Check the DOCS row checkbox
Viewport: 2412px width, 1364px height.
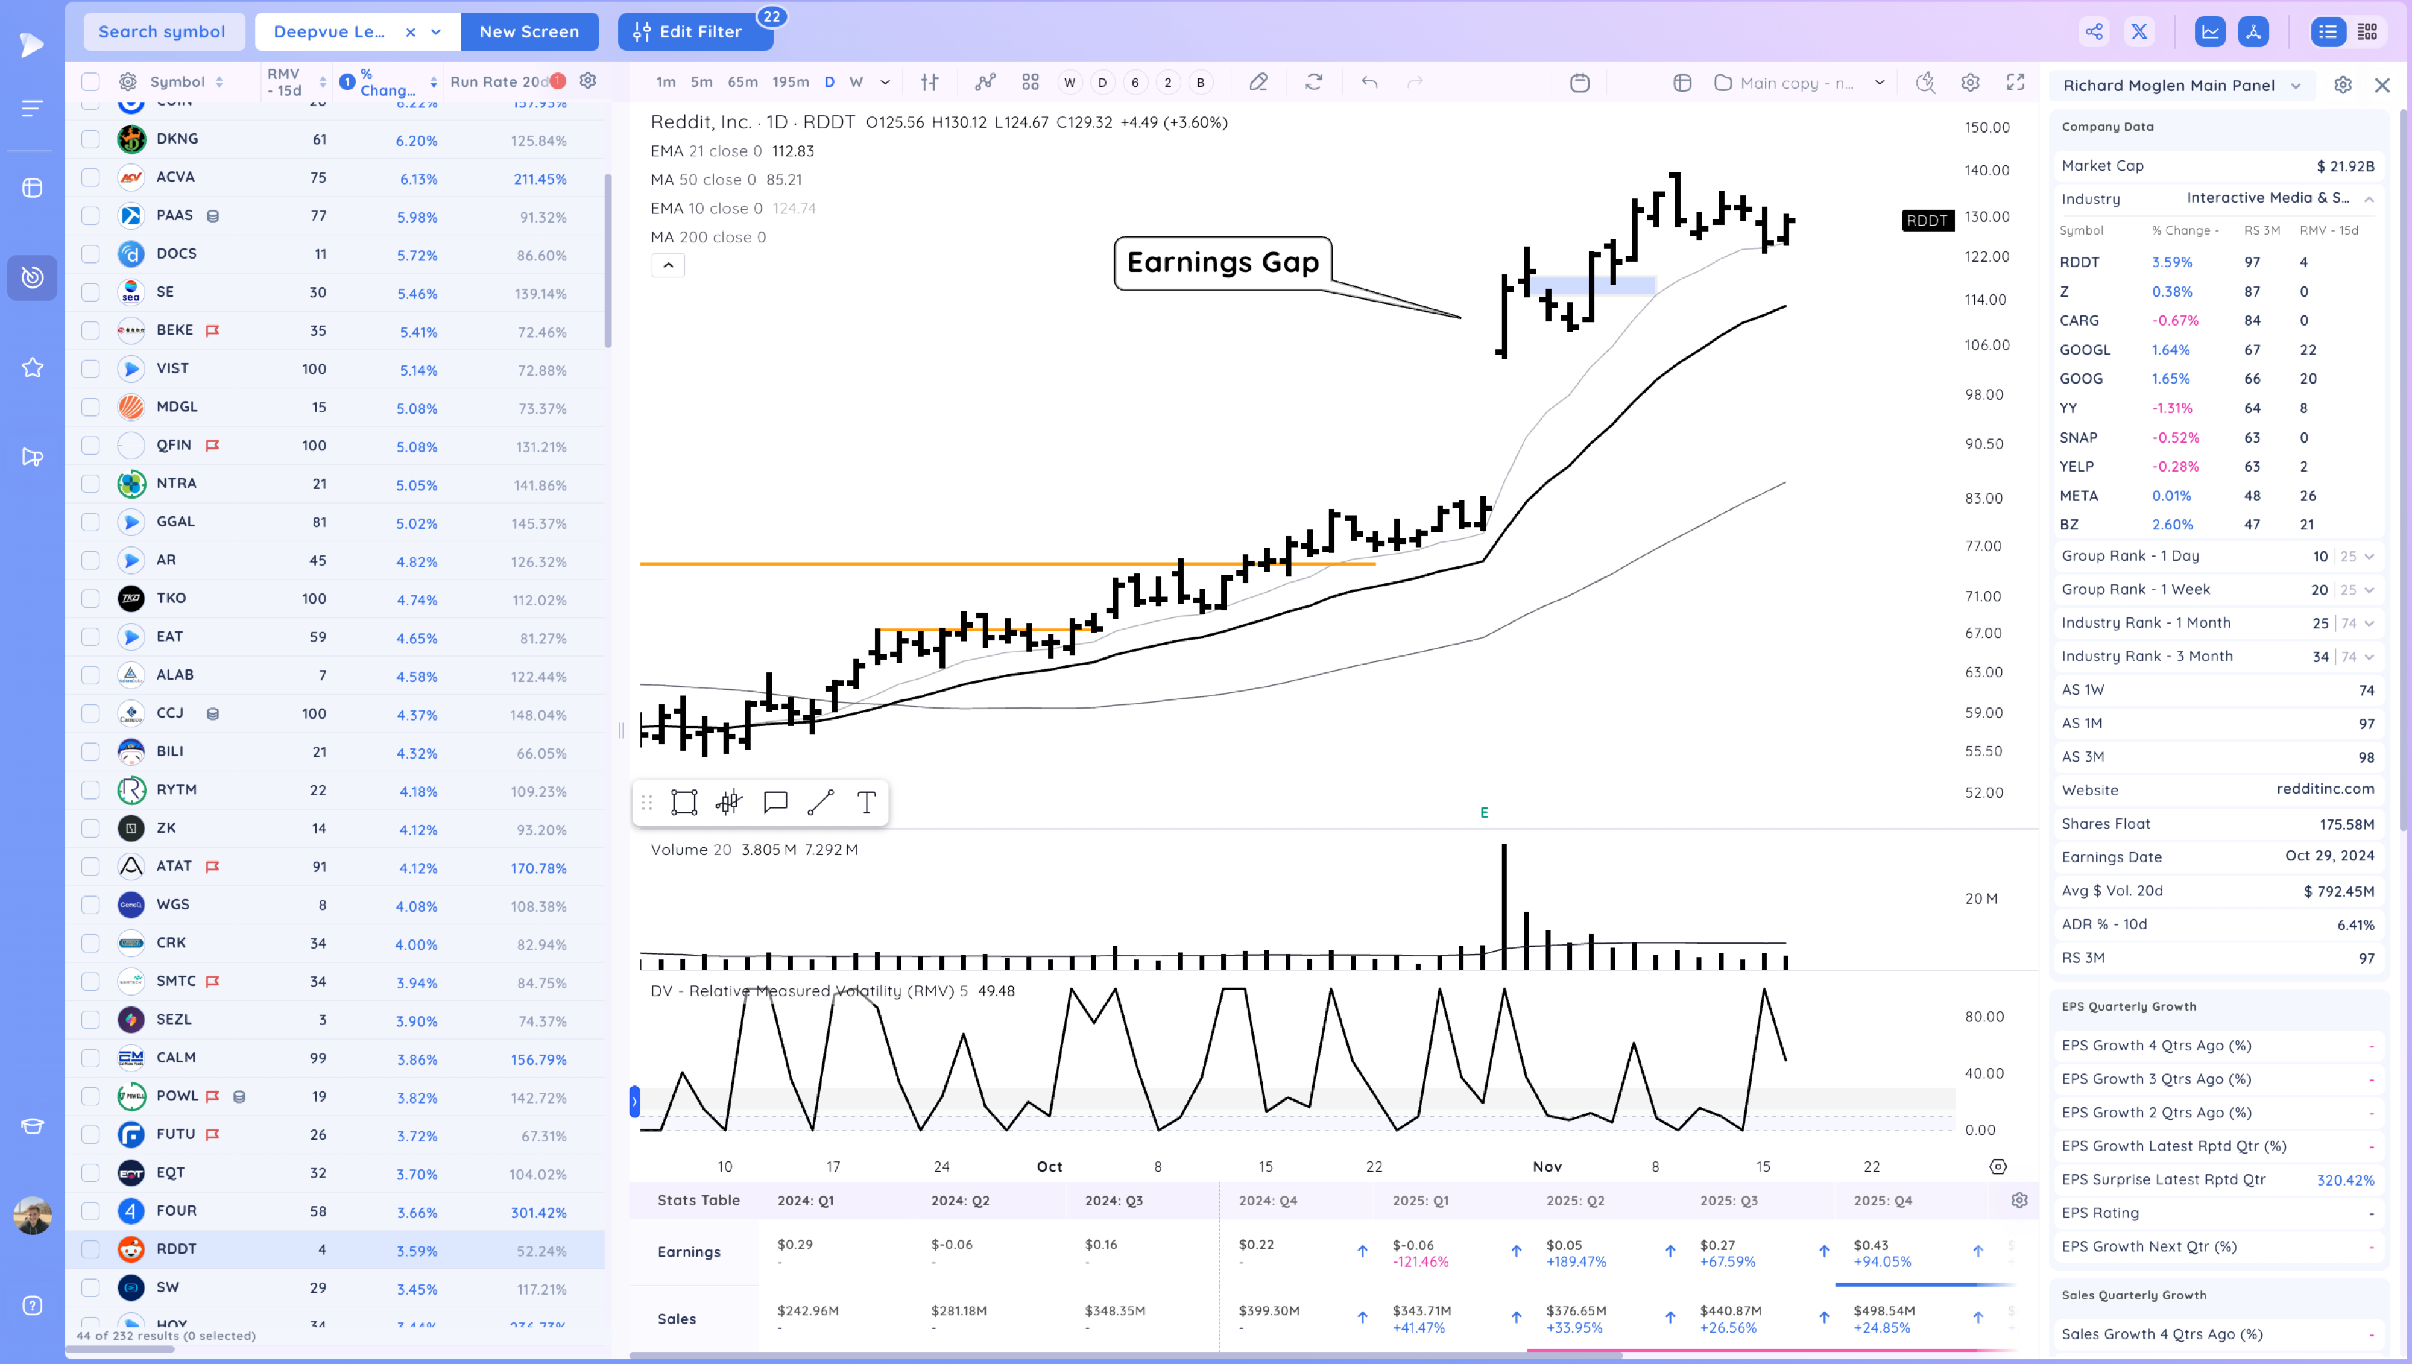(x=90, y=254)
